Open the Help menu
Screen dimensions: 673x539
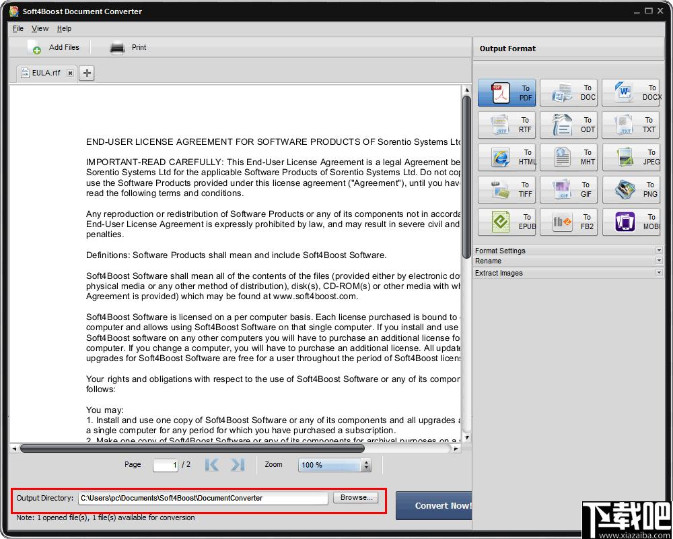(64, 28)
